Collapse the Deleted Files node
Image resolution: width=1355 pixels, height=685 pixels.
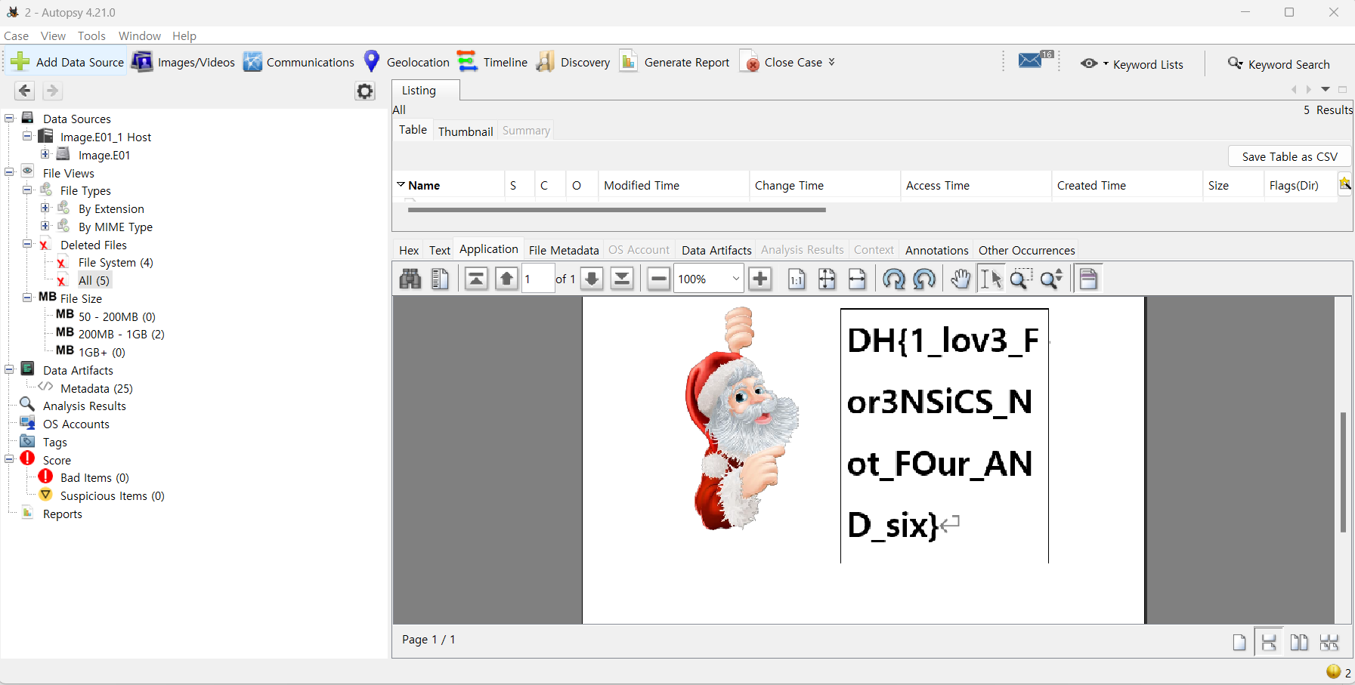coord(27,244)
